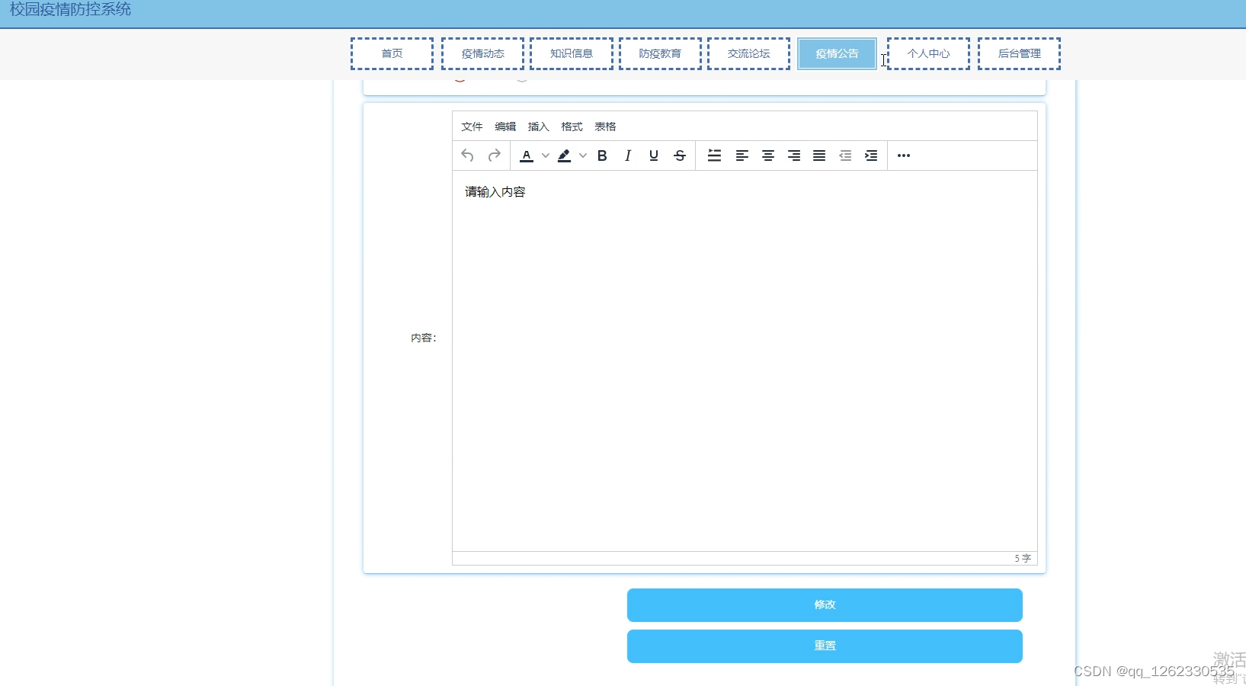The width and height of the screenshot is (1246, 686).
Task: Click into the content editor text area
Action: coord(745,361)
